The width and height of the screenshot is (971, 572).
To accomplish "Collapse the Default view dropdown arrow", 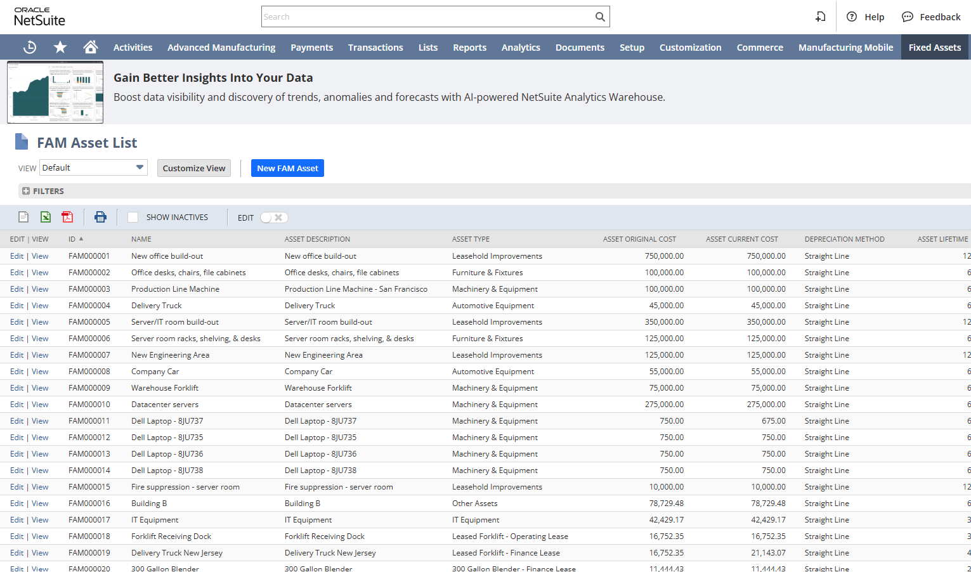I will pyautogui.click(x=139, y=167).
